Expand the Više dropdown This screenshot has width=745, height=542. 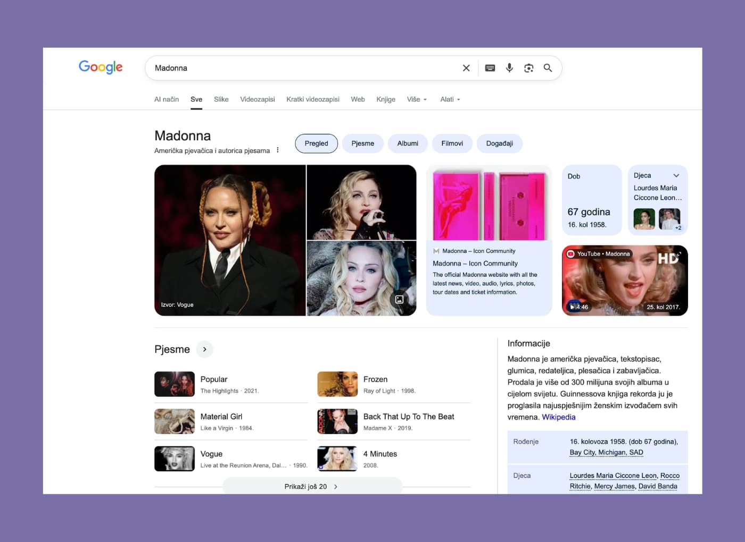pyautogui.click(x=417, y=99)
